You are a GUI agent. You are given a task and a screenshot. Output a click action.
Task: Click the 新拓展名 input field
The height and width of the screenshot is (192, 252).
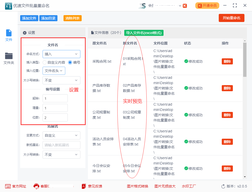61,145
